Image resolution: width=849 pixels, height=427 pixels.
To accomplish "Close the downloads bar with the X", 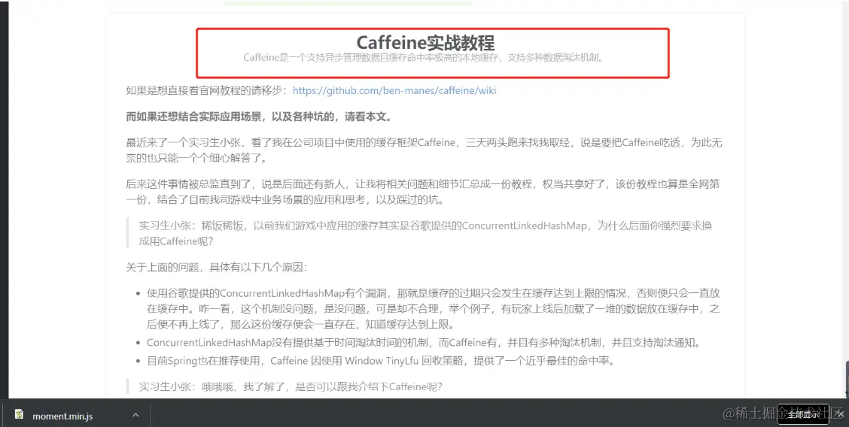I will point(840,414).
